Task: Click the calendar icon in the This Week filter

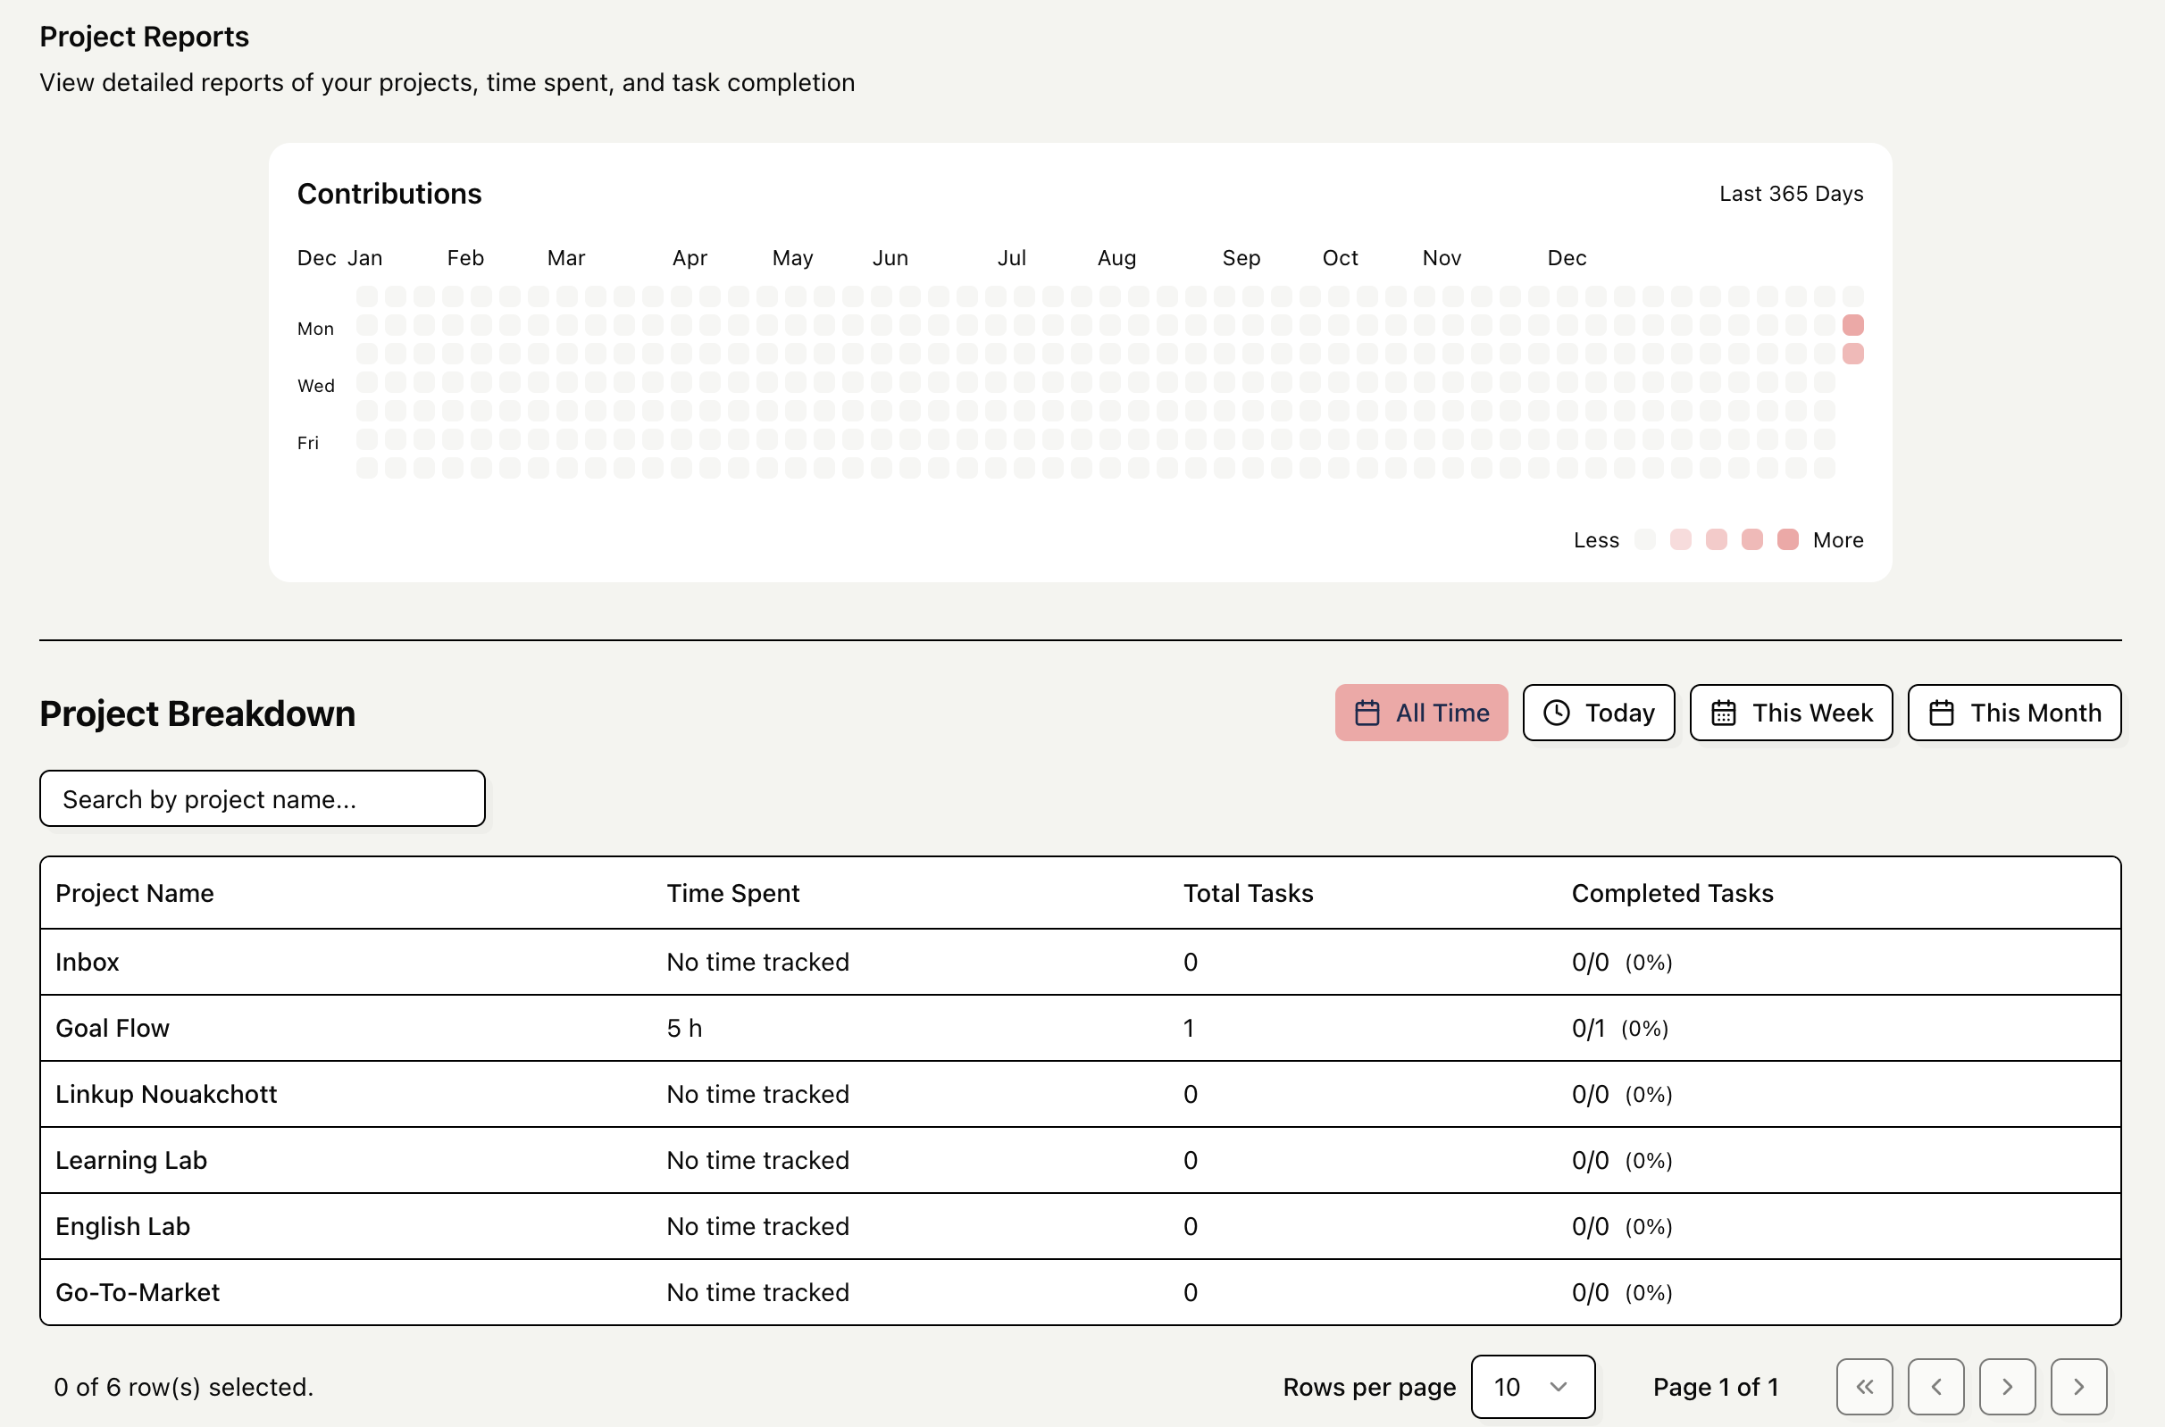Action: [1724, 713]
